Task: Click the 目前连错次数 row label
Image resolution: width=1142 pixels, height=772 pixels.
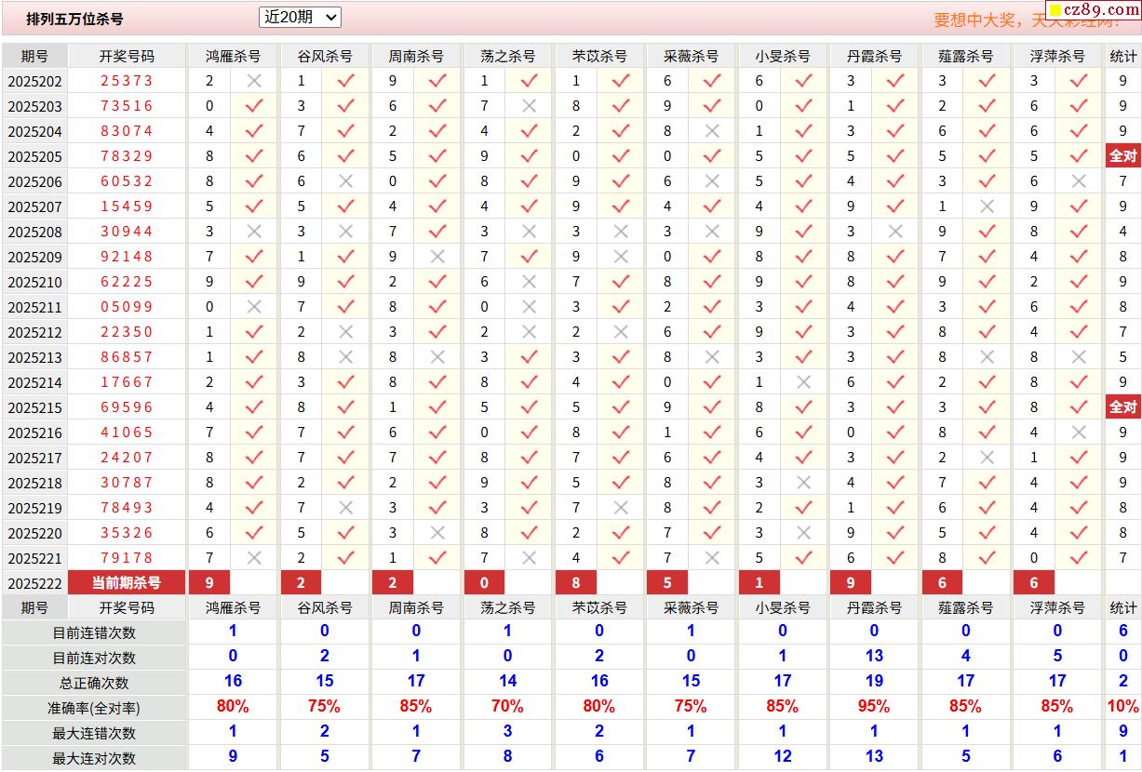Action: [93, 632]
